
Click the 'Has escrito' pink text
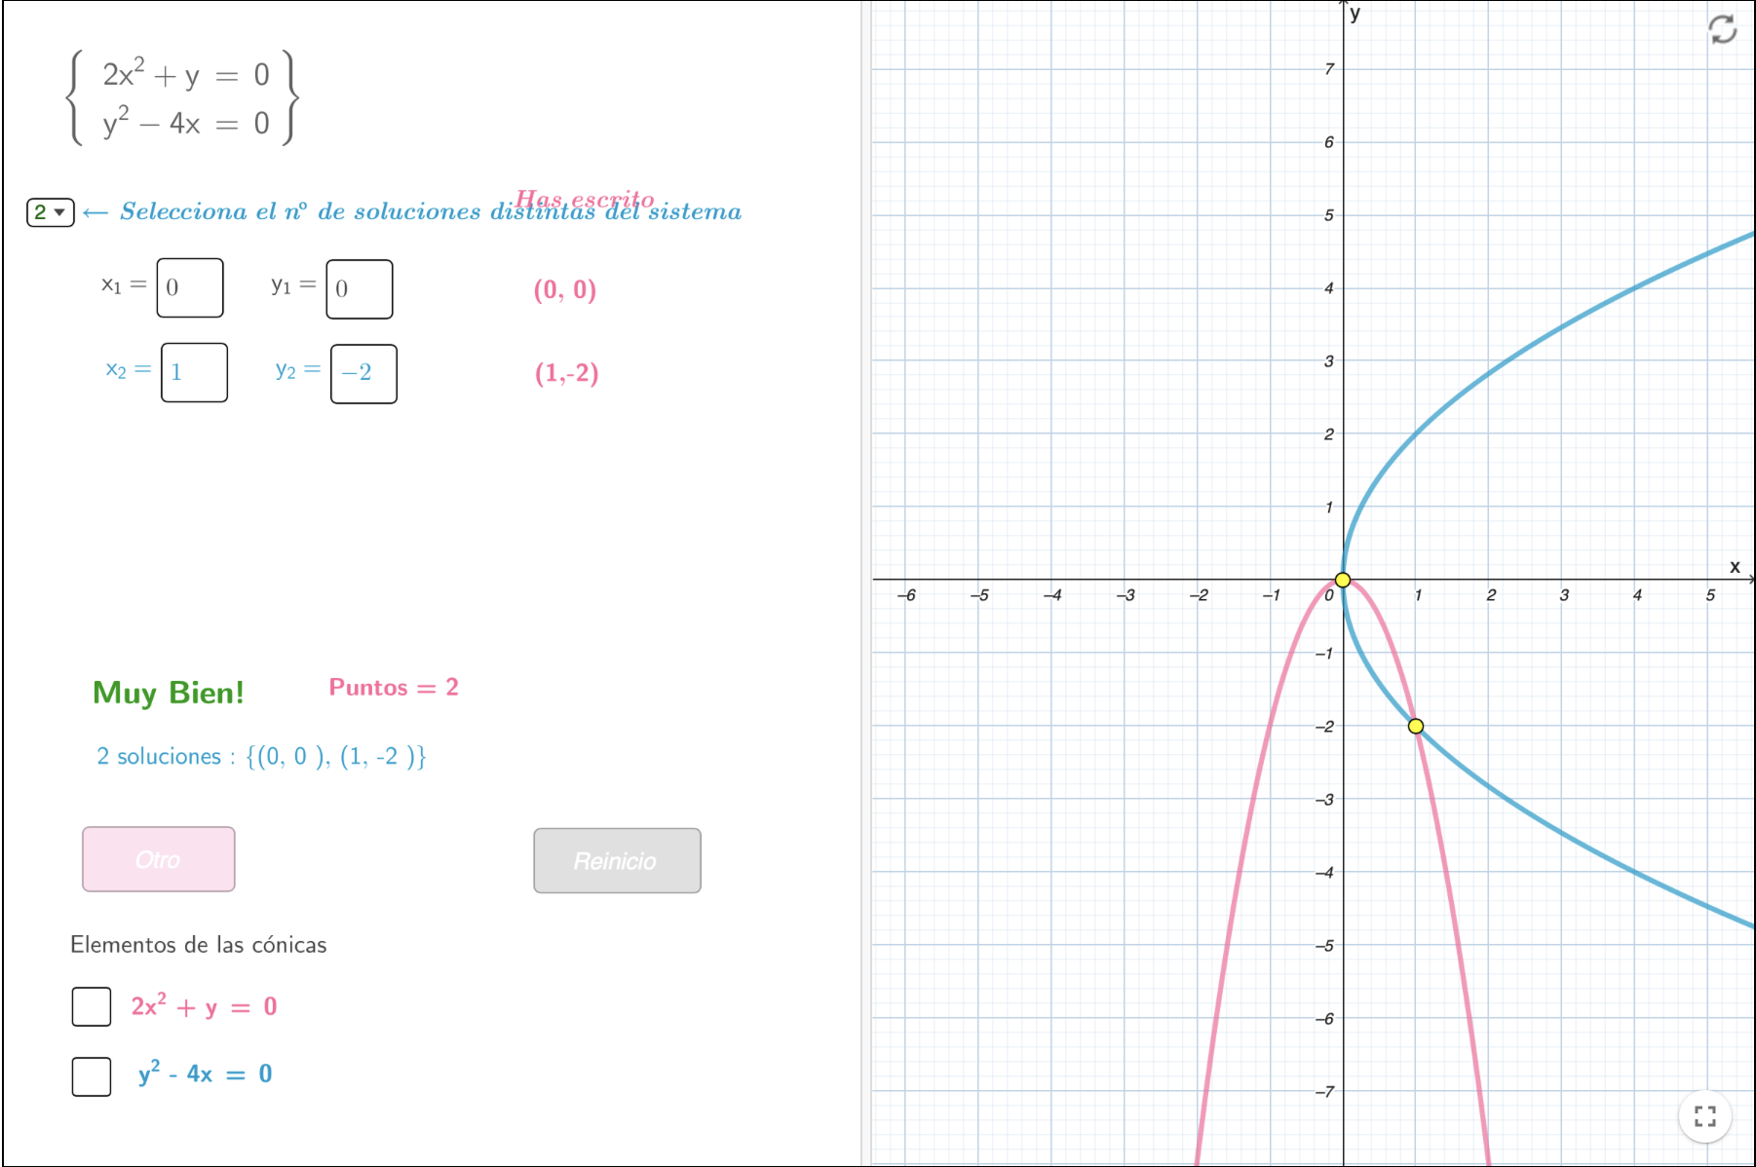click(585, 200)
